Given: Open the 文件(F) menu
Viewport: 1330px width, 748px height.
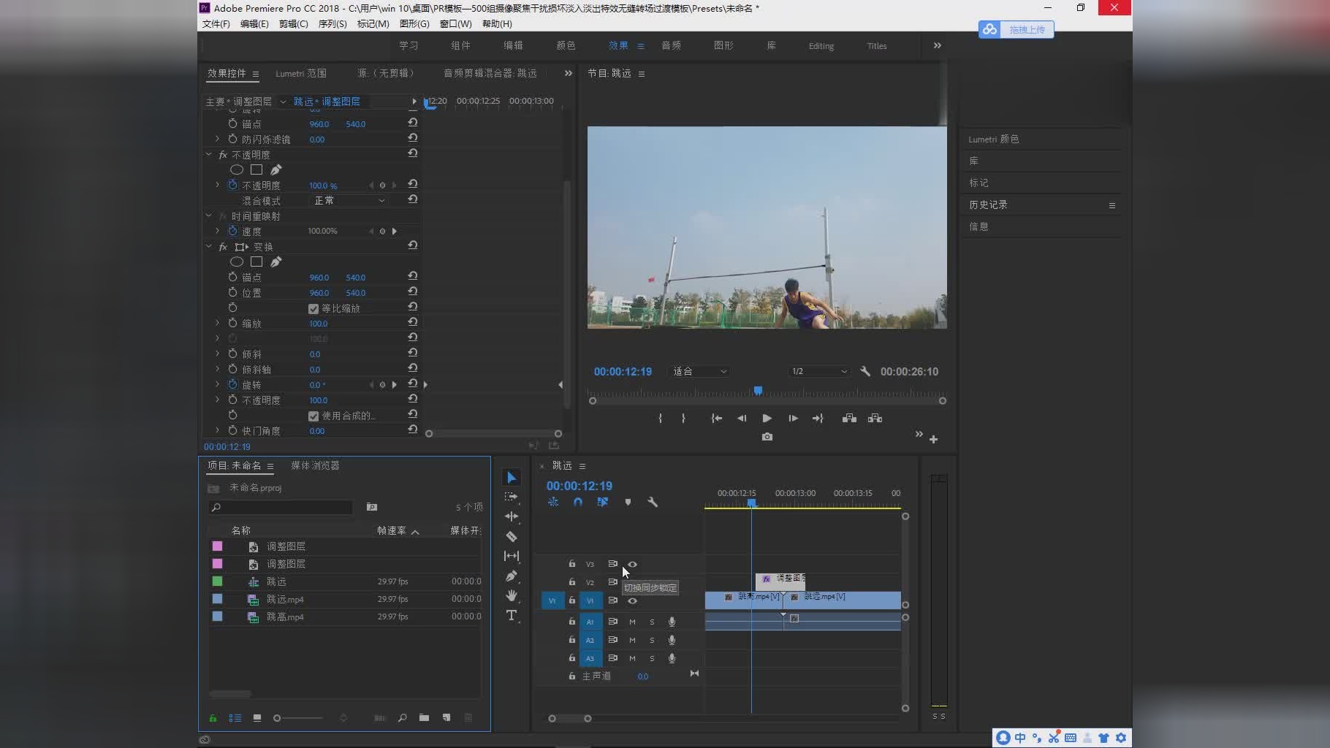Looking at the screenshot, I should tap(216, 23).
